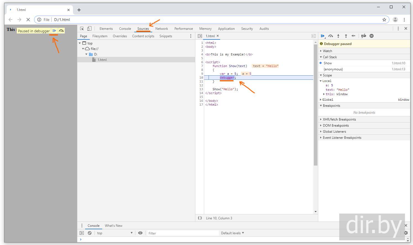Toggle the device toolbar icon

89,28
